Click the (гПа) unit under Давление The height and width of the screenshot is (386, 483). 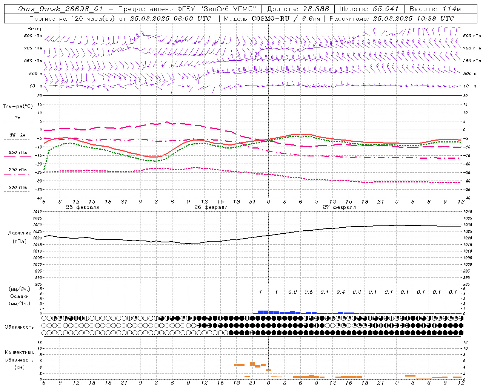[x=20, y=242]
